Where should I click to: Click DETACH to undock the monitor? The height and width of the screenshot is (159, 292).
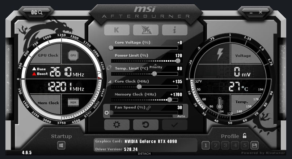pos(144,154)
